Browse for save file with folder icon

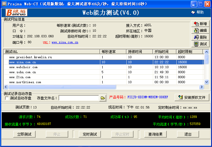[x=103, y=98]
